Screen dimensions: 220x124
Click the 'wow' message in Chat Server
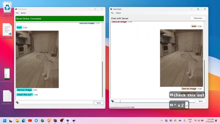click(19, 28)
